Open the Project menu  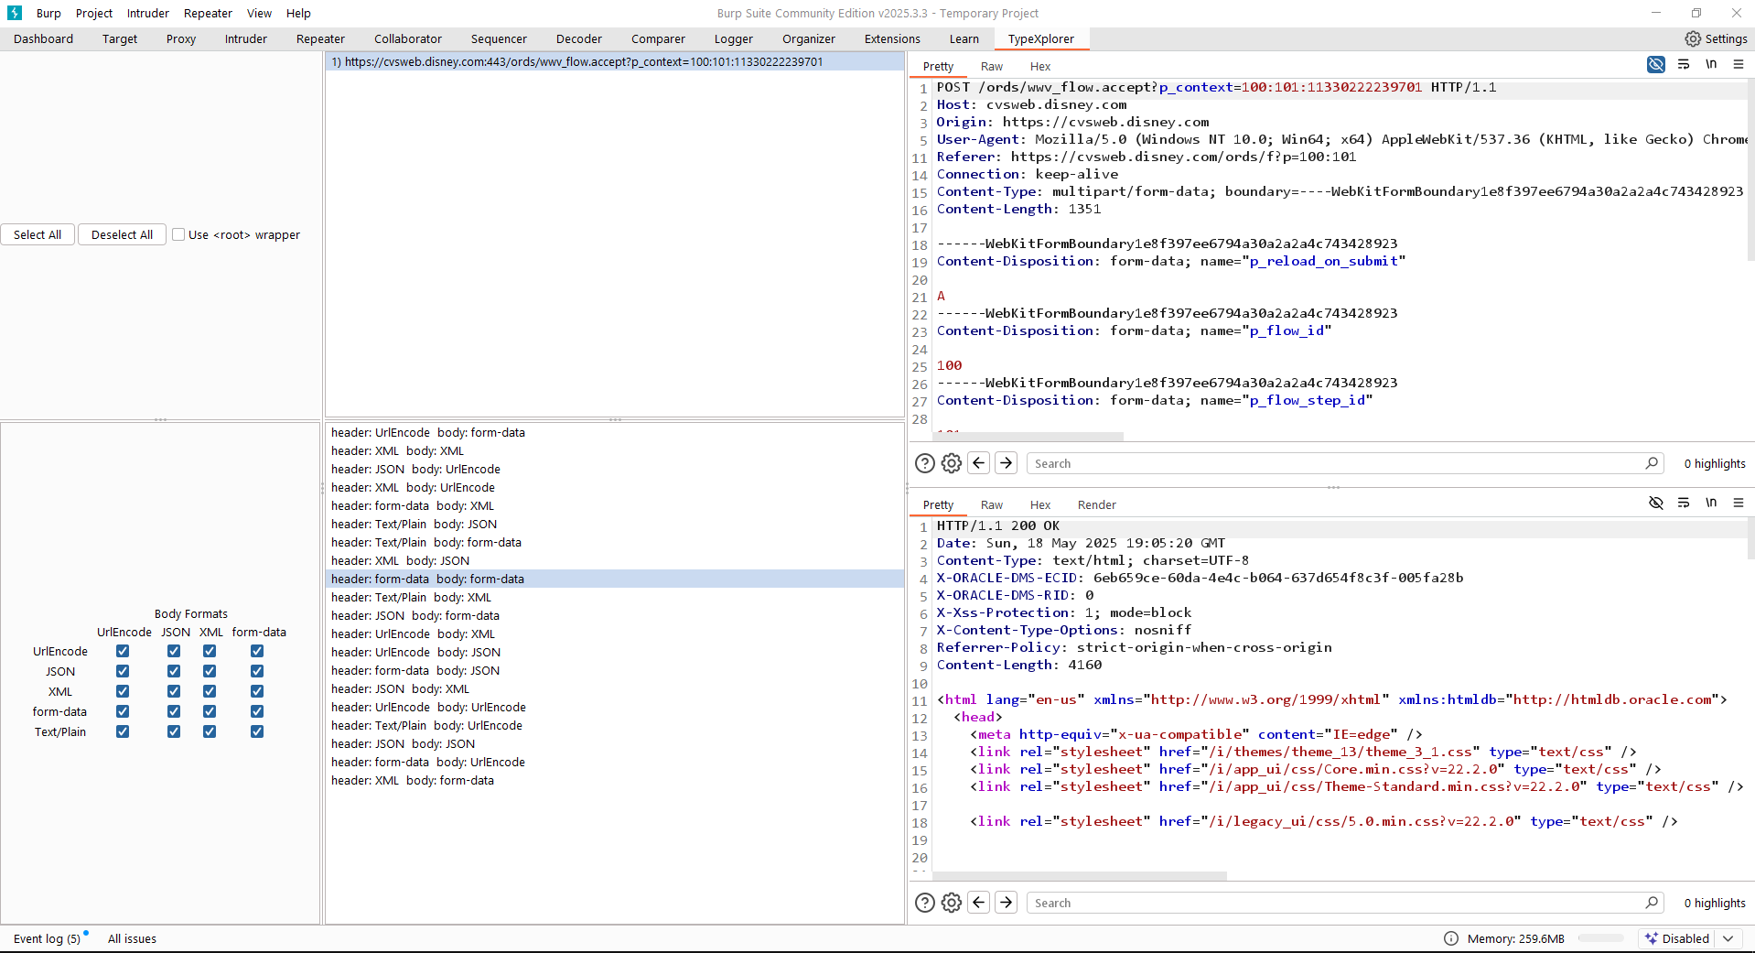pos(94,13)
